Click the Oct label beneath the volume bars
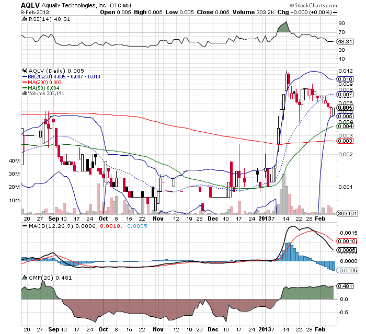 tap(103, 218)
